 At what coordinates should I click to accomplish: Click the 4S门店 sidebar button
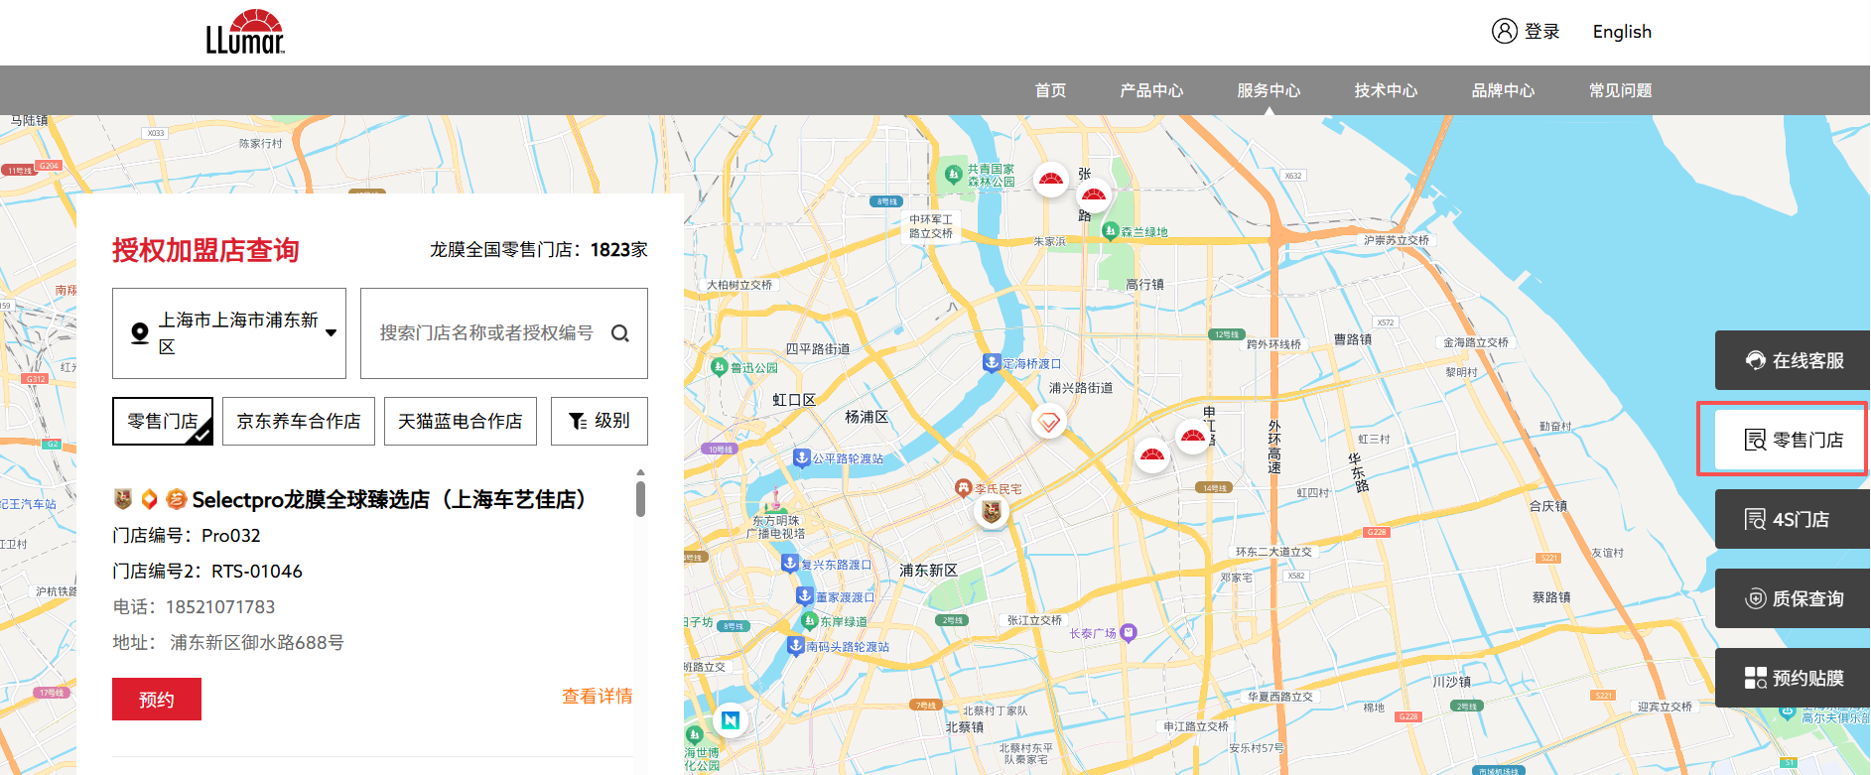1793,519
